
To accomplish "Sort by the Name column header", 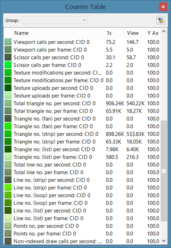I will tap(58, 33).
